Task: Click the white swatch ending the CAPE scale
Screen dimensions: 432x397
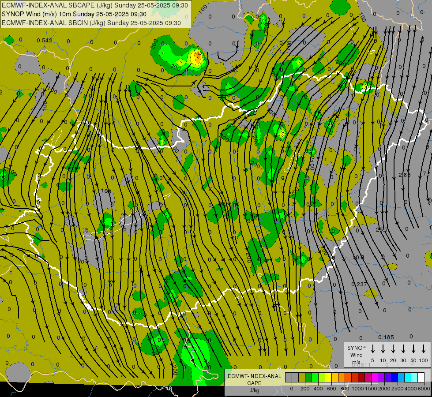Action: 421,378
